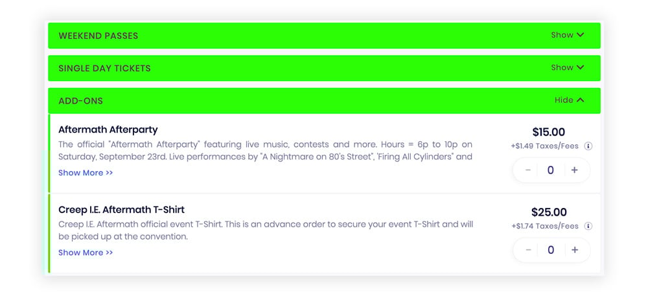
Task: Click the ADD-ONS section header
Action: pyautogui.click(x=324, y=101)
